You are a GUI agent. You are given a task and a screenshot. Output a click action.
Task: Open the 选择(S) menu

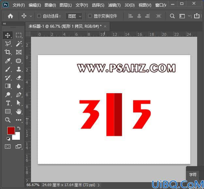98,5
